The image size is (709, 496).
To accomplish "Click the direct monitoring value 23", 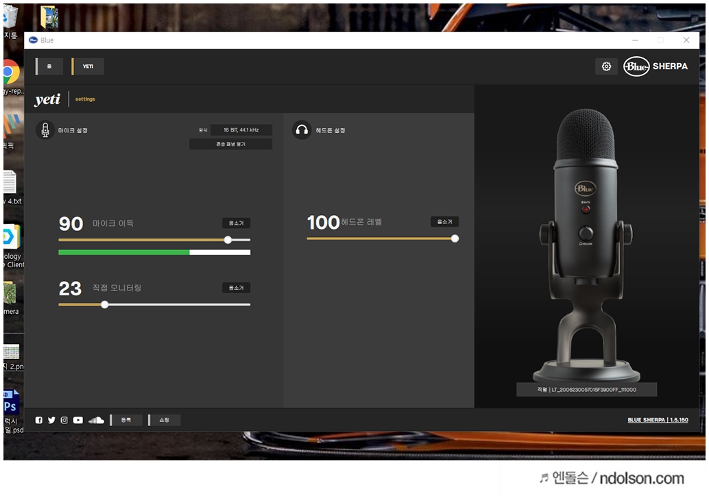I will coord(70,288).
